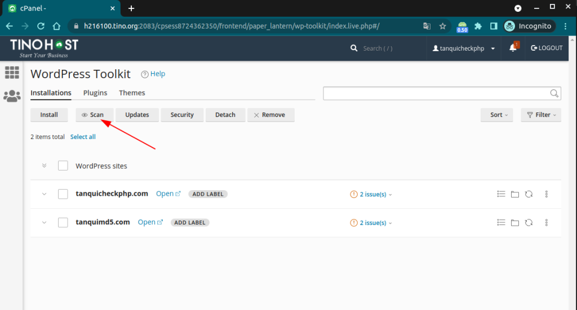Open the file manager folder icon for tanquicheckphp.com
Viewport: 577px width, 310px height.
pyautogui.click(x=515, y=194)
